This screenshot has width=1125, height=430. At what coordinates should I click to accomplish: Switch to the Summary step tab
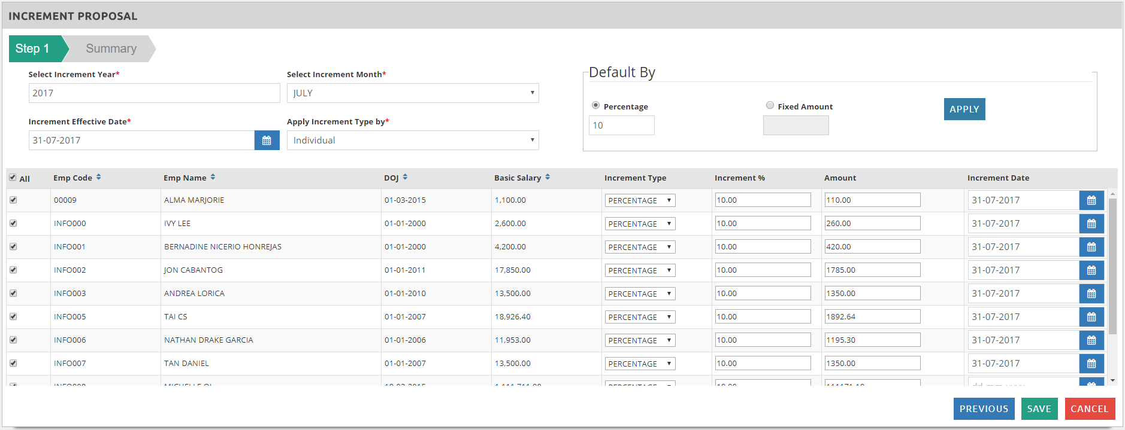(x=111, y=48)
